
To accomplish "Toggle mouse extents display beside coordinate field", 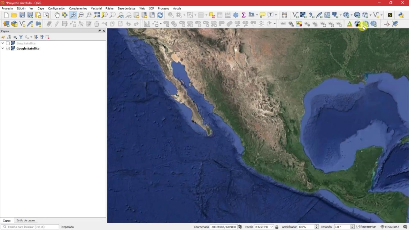I will pos(240,227).
